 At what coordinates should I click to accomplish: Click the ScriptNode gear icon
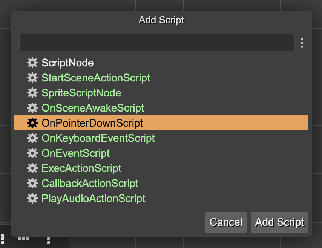(x=32, y=63)
